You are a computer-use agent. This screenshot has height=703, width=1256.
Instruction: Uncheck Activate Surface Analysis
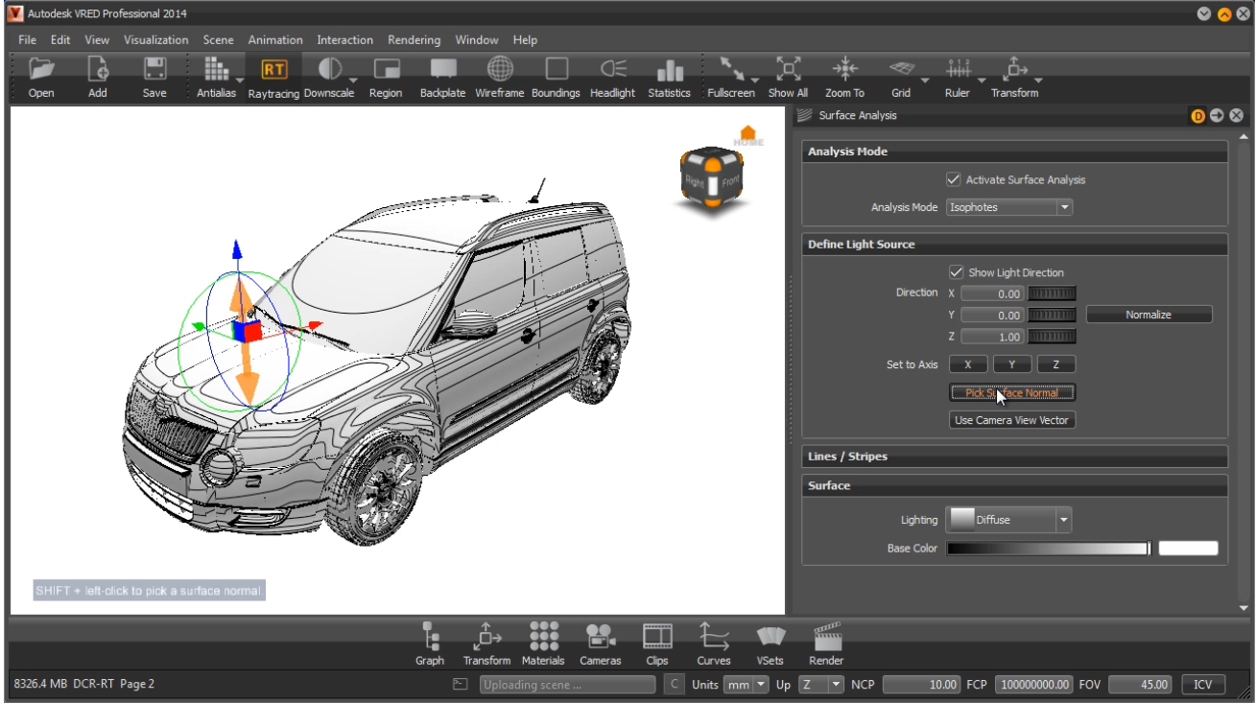tap(954, 179)
